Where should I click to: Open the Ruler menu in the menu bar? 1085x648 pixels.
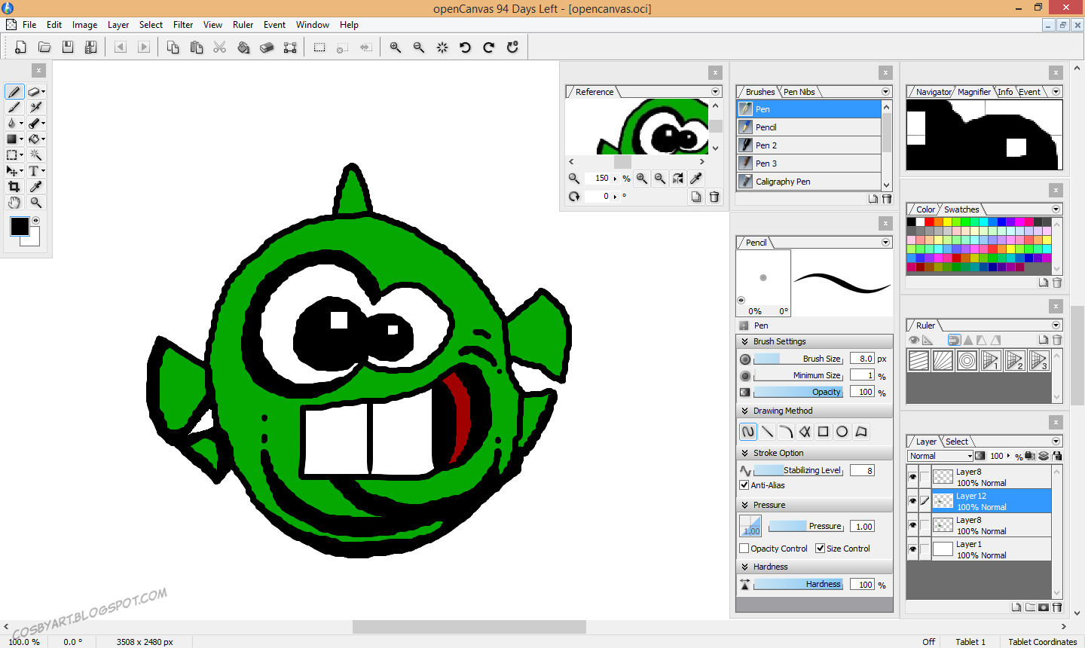(243, 25)
